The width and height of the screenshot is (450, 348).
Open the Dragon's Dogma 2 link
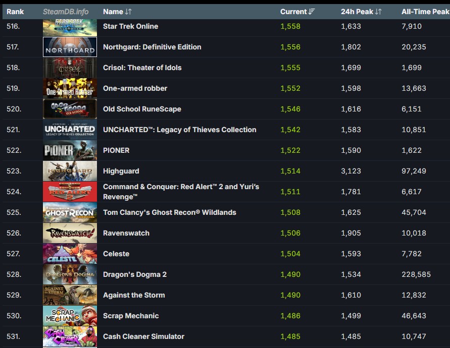tap(135, 274)
